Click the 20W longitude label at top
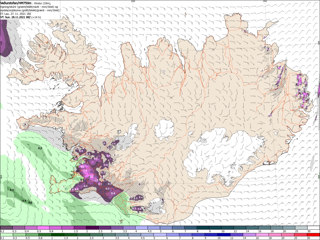Viewport: 320px width, 240px height. [x=133, y=1]
